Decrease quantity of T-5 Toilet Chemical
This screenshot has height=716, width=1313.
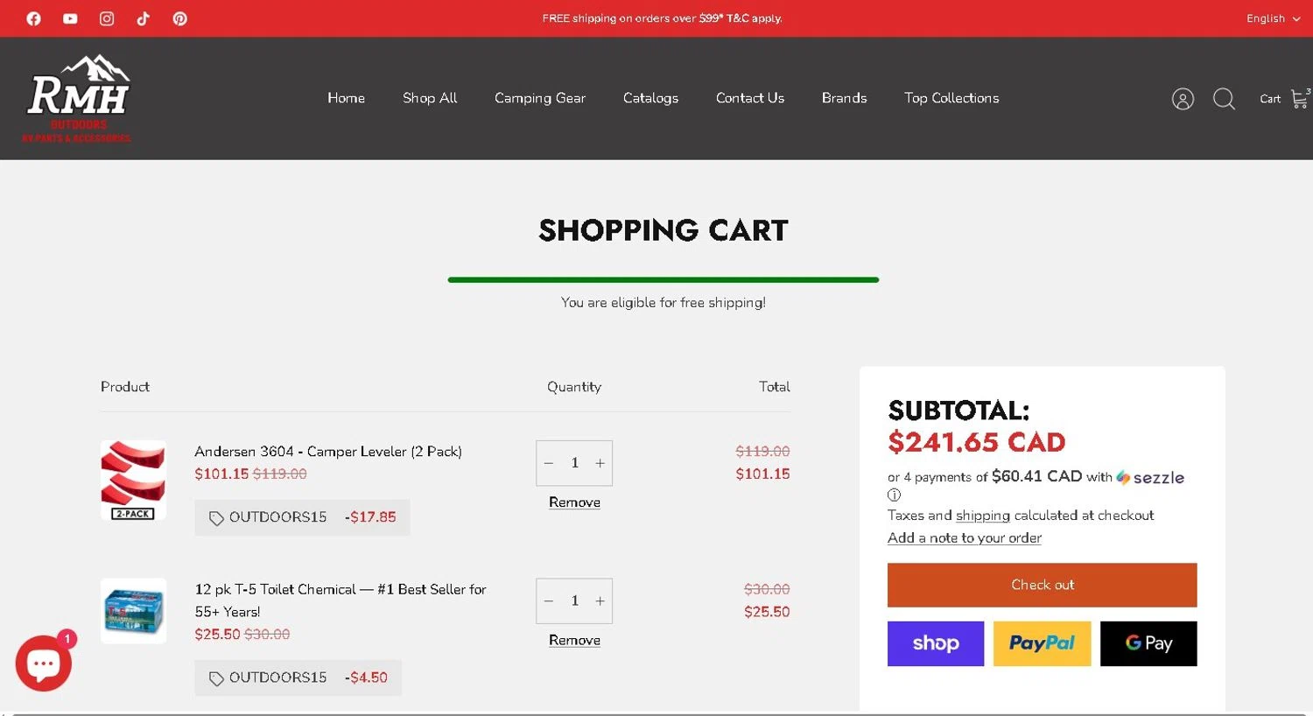[549, 600]
